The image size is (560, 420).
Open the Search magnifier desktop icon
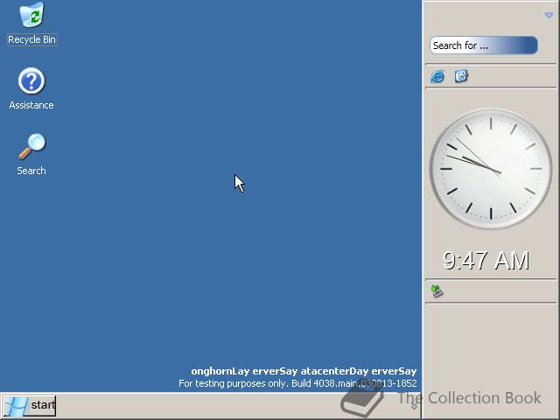click(x=32, y=146)
